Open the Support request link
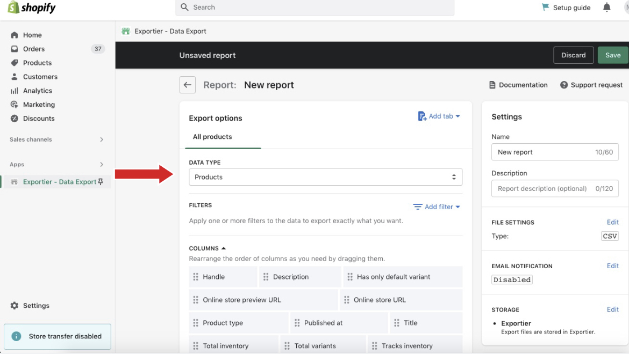 click(591, 85)
